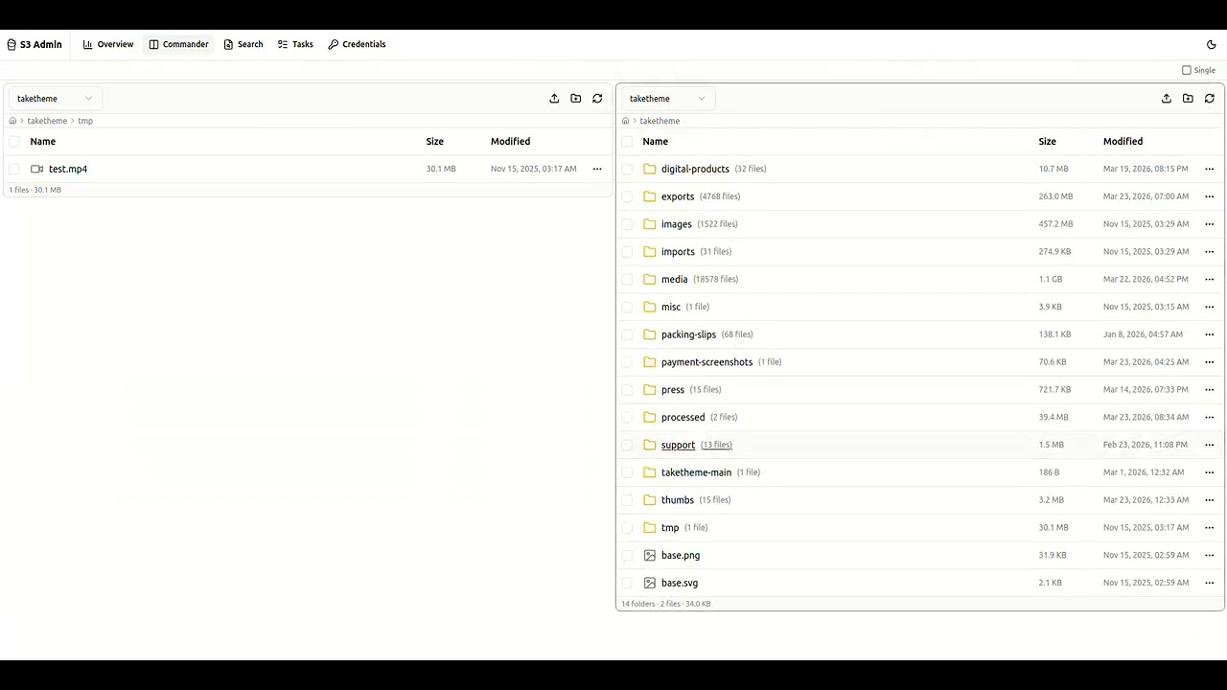This screenshot has height=690, width=1227.
Task: Open the thumbs folder
Action: coord(678,500)
